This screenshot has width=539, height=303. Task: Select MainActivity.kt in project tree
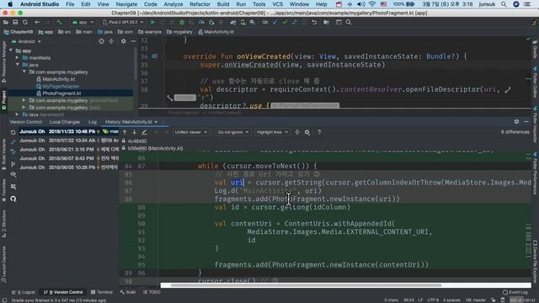click(x=58, y=79)
